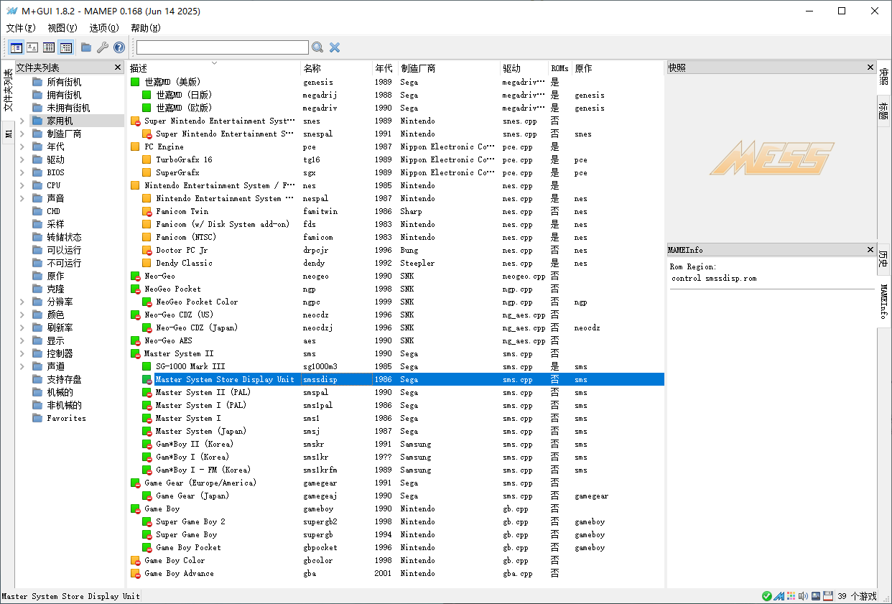Expand the 家用机 tree node
Image resolution: width=892 pixels, height=604 pixels.
(22, 121)
